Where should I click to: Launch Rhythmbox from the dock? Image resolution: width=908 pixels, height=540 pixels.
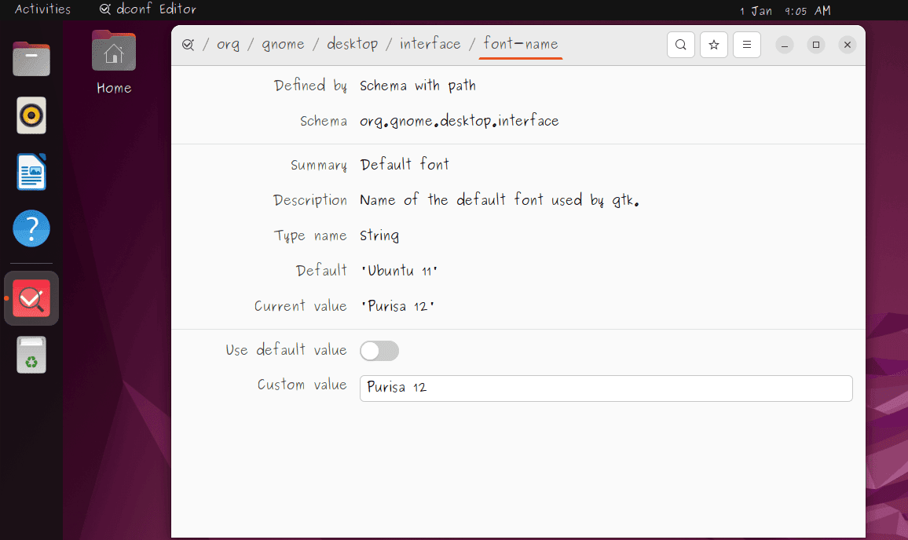[x=31, y=115]
